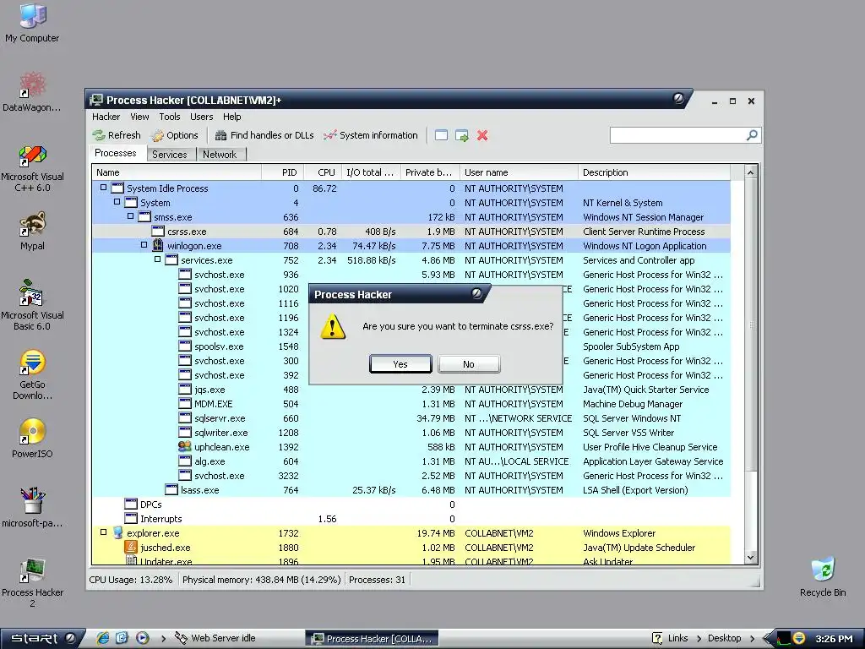865x649 pixels.
Task: Collapse the explorer.exe tree node
Action: (103, 532)
